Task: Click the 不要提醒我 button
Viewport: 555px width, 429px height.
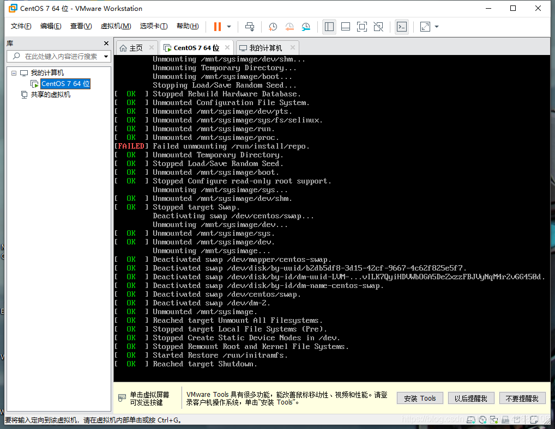Action: (x=522, y=399)
